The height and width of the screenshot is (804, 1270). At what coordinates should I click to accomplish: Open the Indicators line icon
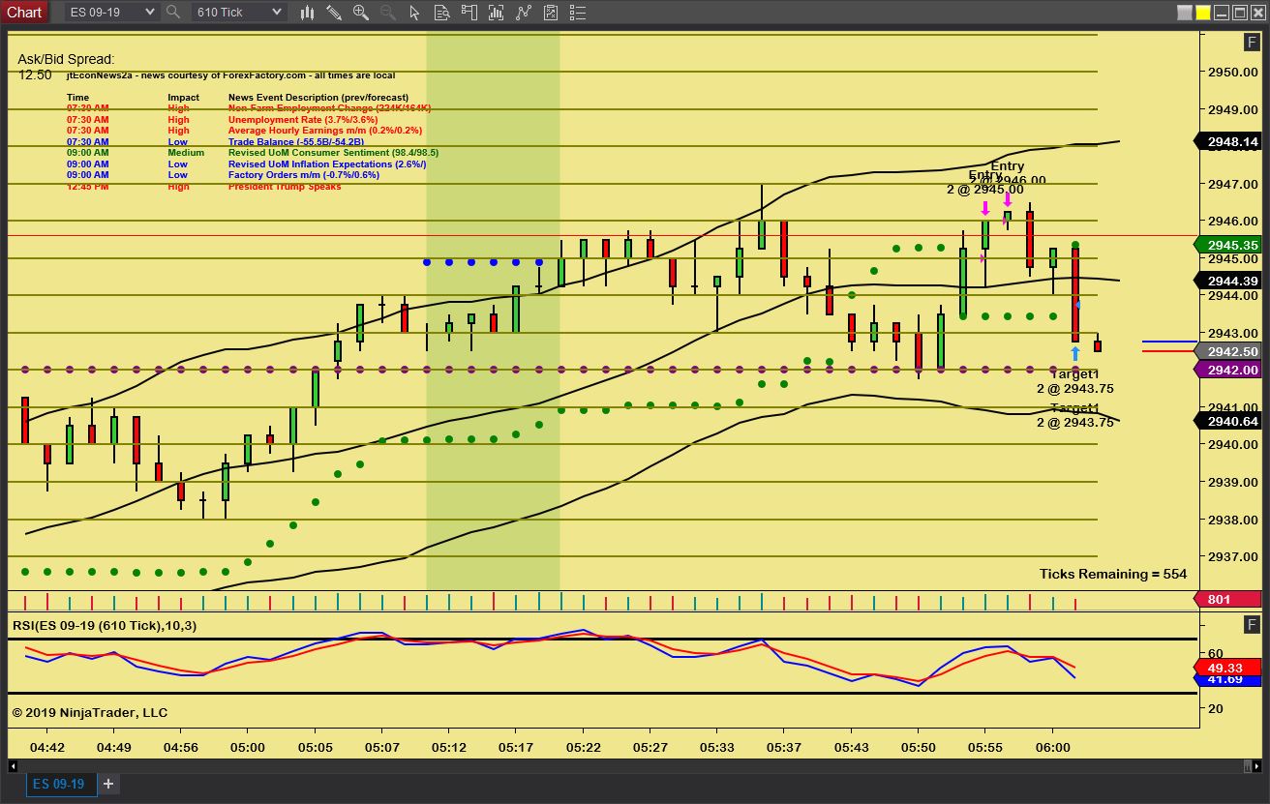click(524, 13)
